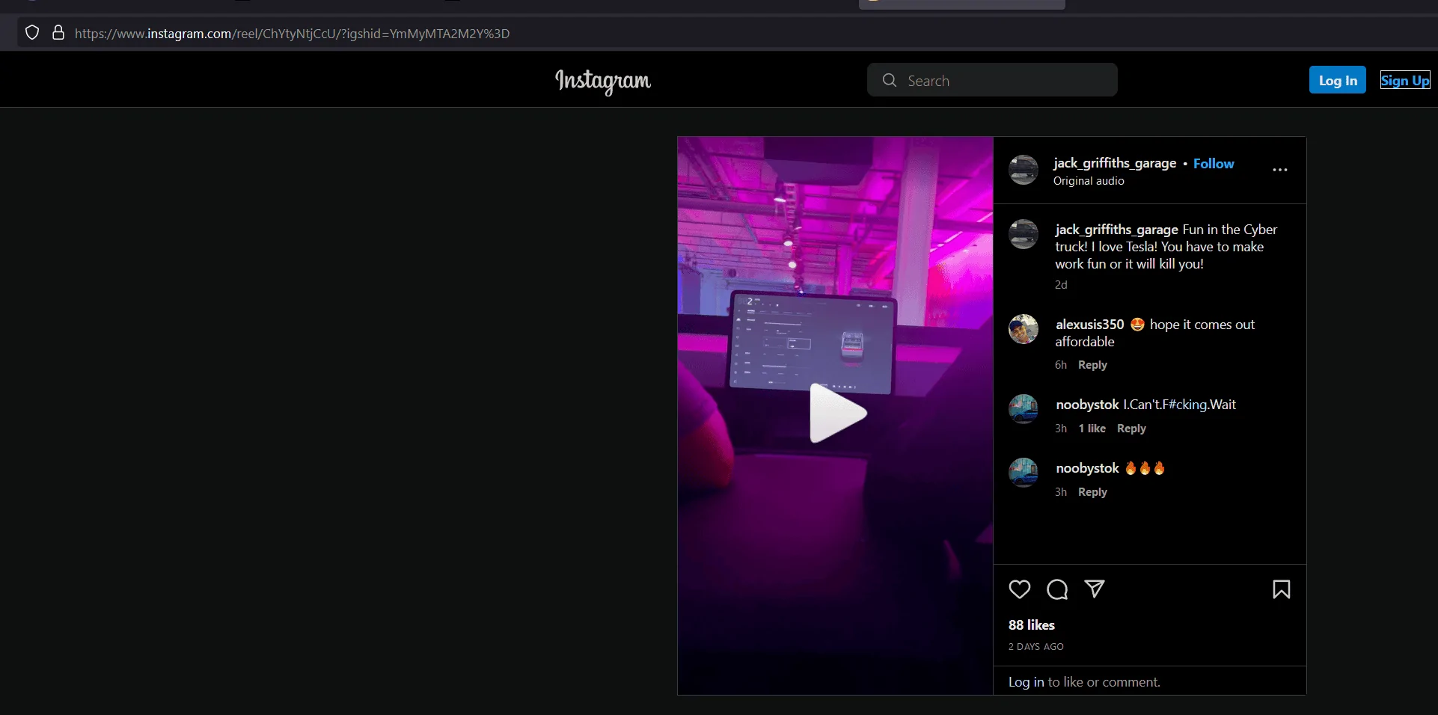Screen dimensions: 1438x715
Task: Click the search magnifier icon
Action: coord(889,80)
